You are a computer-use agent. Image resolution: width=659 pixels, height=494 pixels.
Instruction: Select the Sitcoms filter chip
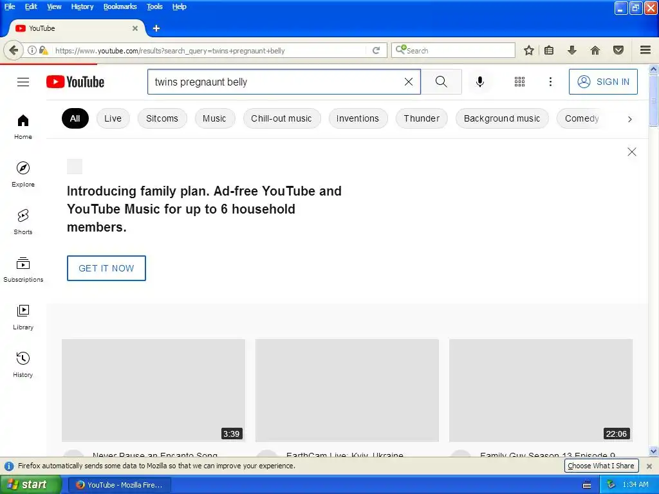162,118
